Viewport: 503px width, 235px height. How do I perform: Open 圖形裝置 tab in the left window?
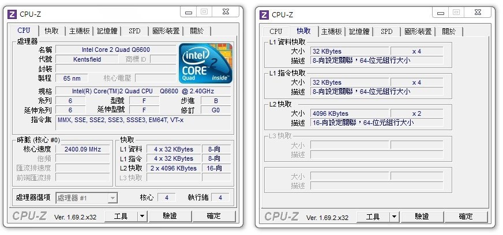click(x=166, y=31)
